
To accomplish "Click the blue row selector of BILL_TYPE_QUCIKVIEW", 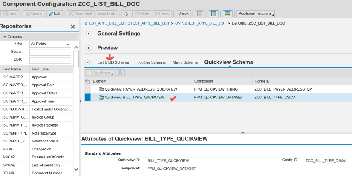I will 87,97.
